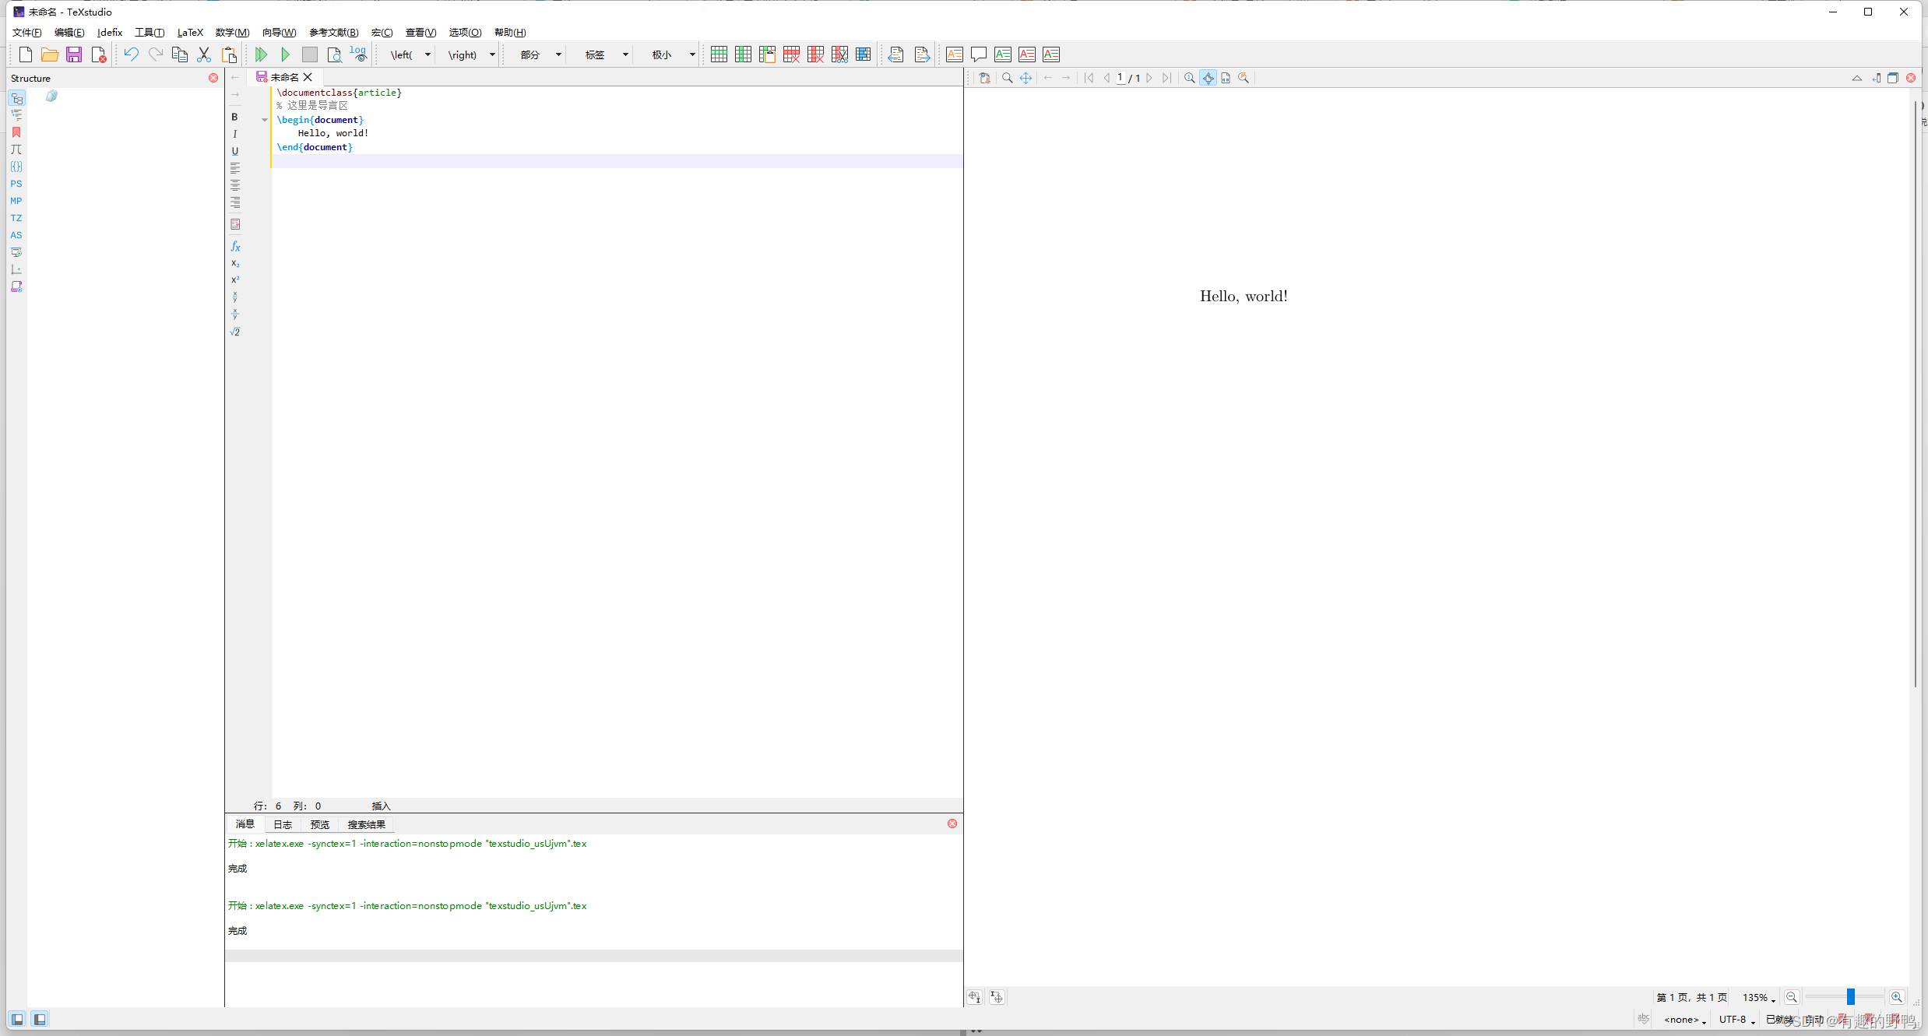The height and width of the screenshot is (1036, 1928).
Task: Apply italic formatting from editor sidebar
Action: 234,134
